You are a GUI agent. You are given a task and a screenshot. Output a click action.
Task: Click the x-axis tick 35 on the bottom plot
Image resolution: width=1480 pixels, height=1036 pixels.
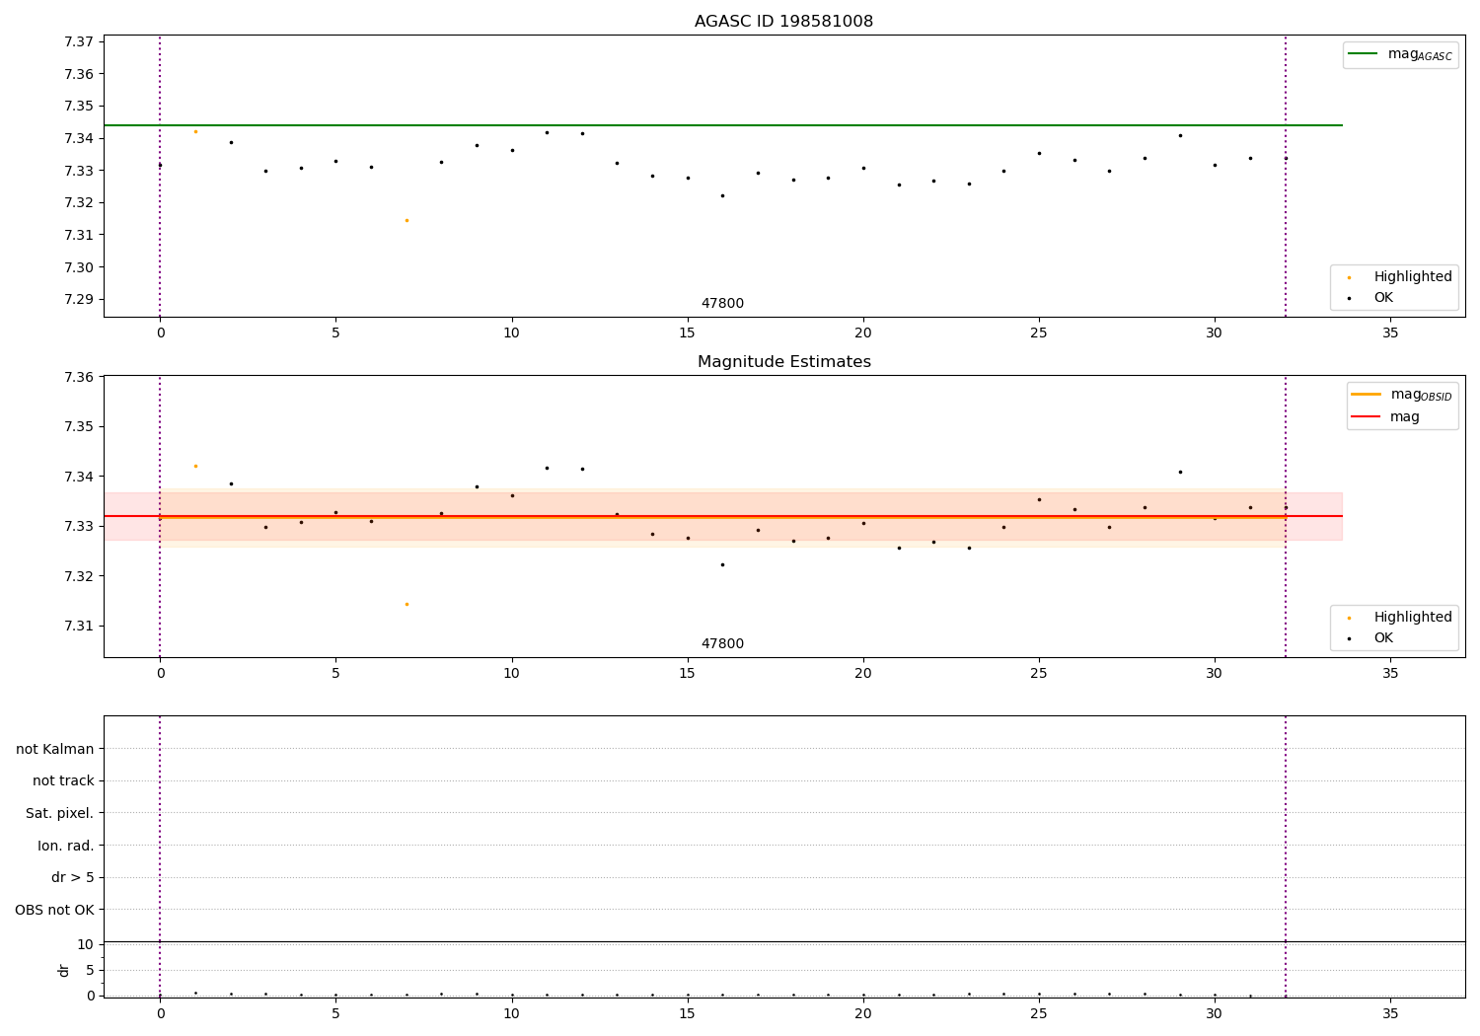click(1390, 1013)
